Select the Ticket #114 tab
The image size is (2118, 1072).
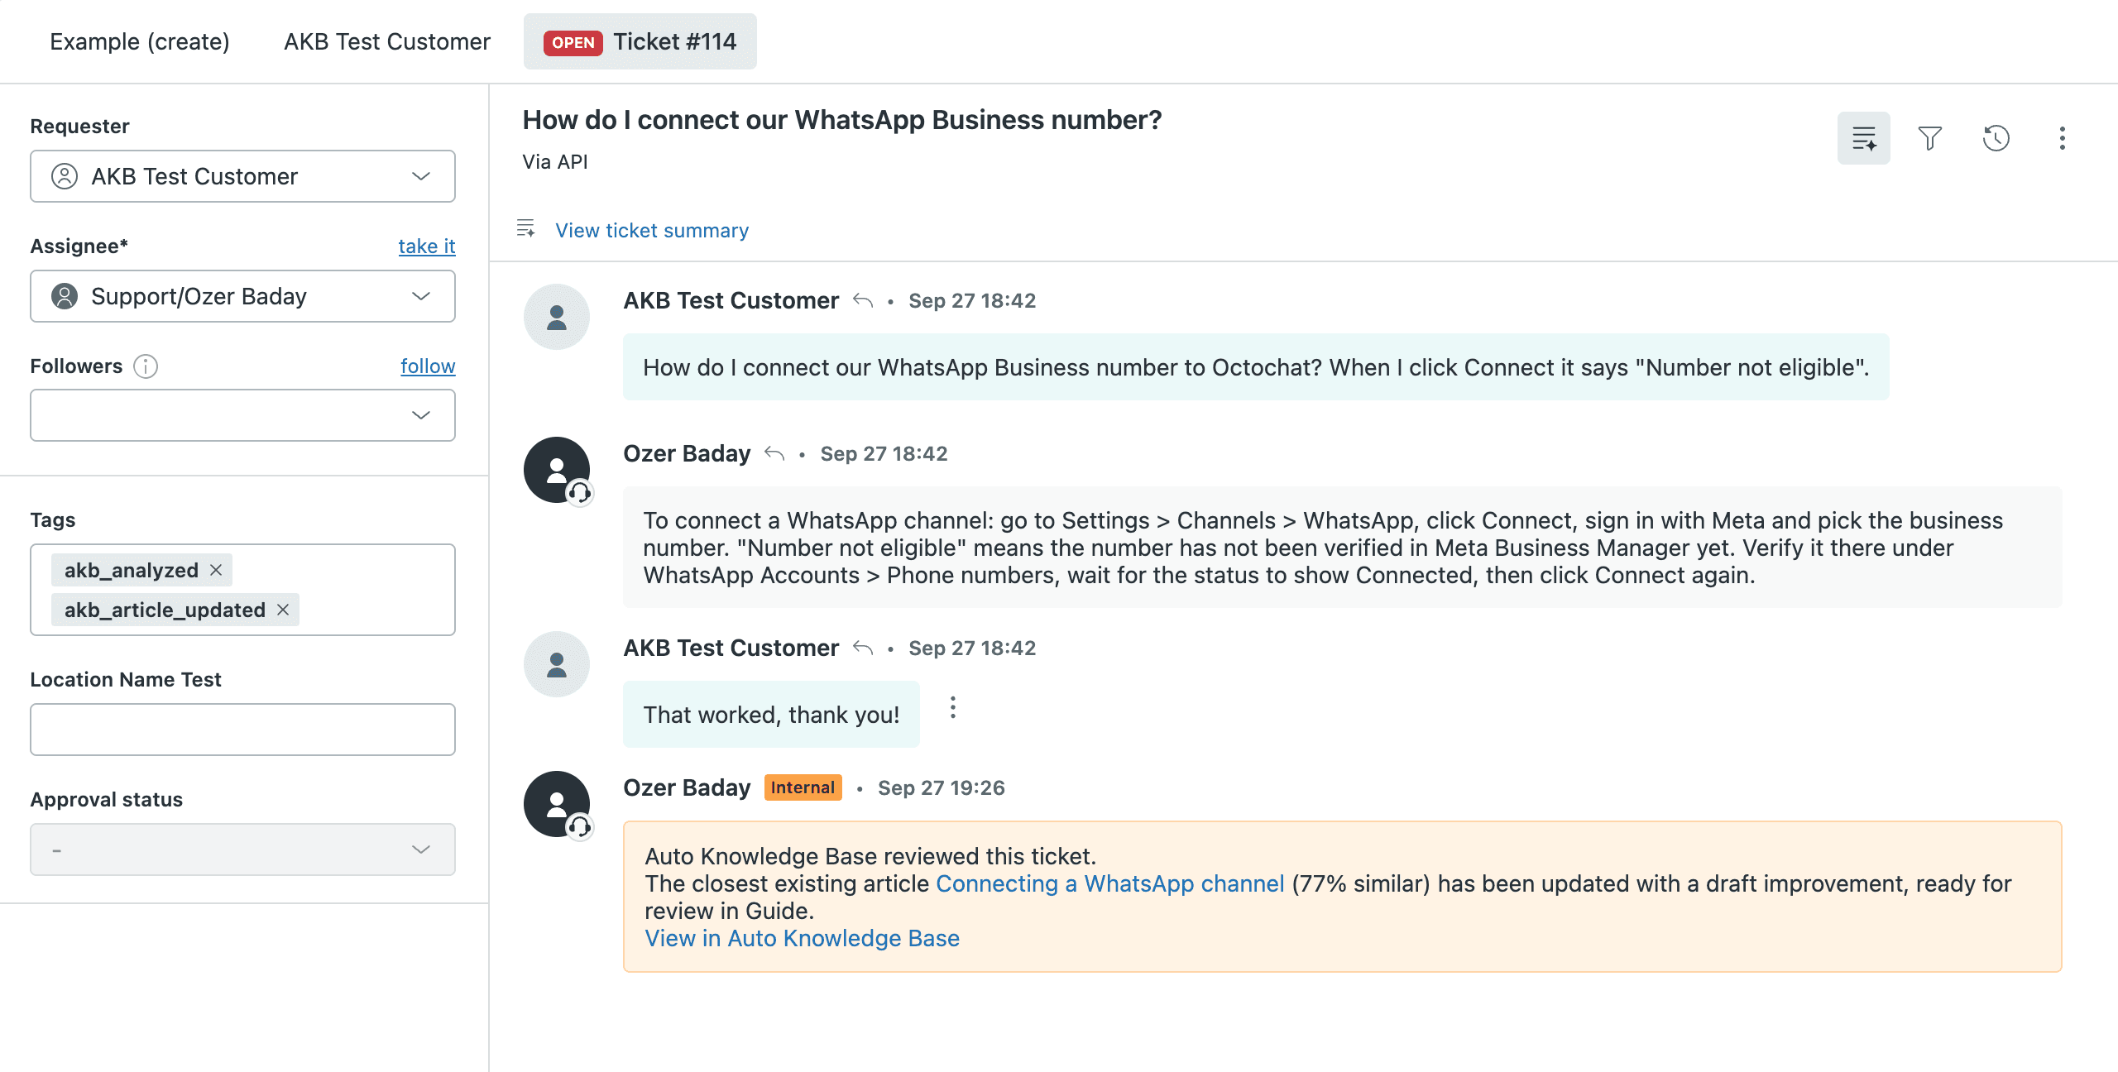640,41
